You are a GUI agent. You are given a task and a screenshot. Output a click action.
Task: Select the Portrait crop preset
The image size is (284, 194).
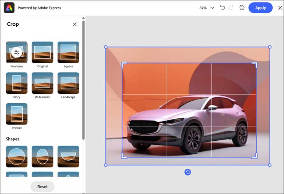pos(17,114)
